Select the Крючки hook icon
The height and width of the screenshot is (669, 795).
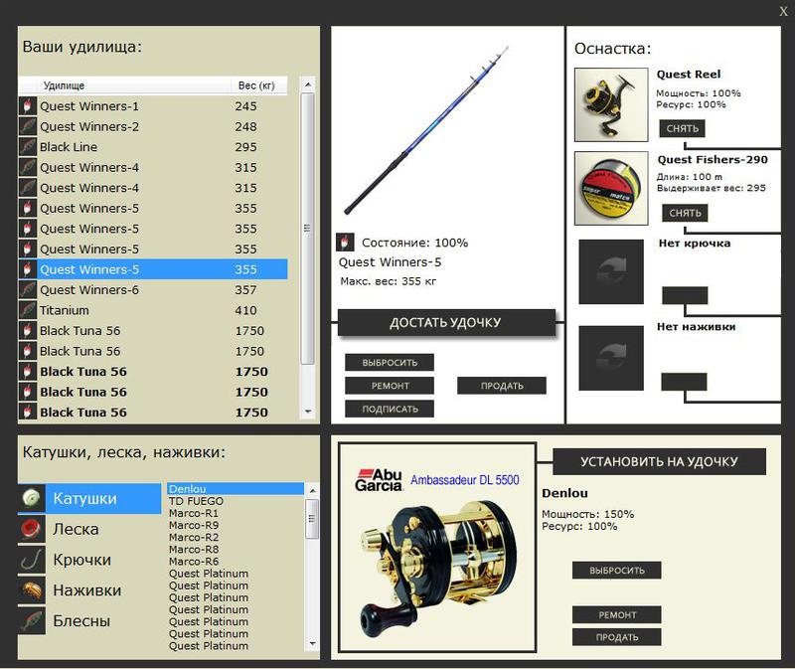coord(32,560)
